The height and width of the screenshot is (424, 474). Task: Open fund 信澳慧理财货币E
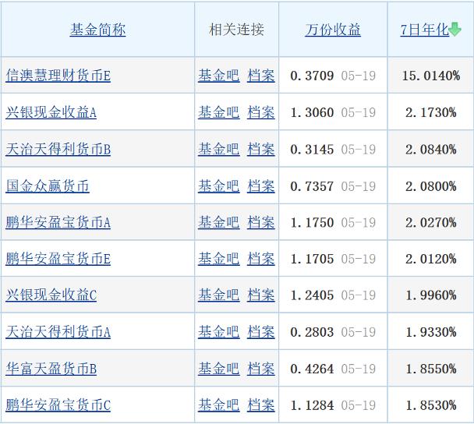point(58,76)
